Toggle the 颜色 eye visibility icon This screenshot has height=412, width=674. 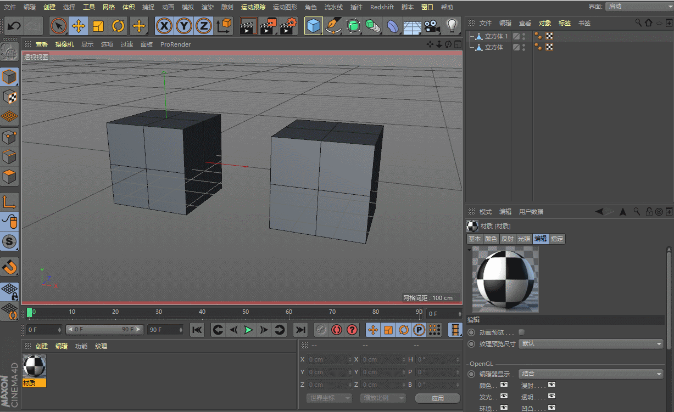pyautogui.click(x=503, y=385)
